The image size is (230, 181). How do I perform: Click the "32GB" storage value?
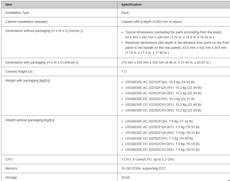126,177
